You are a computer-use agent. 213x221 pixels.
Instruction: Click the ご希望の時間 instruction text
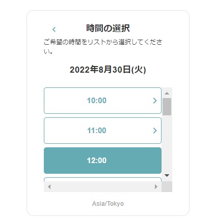point(103,47)
